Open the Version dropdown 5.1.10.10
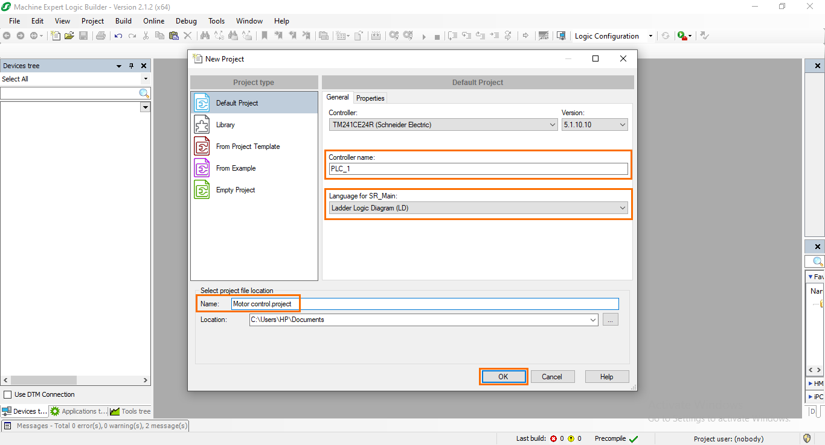Image resolution: width=825 pixels, height=445 pixels. click(594, 125)
